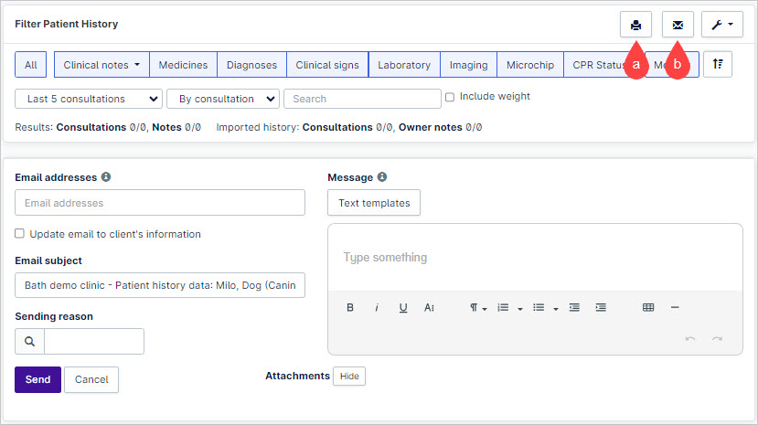This screenshot has height=425, width=758.
Task: Click the Sending reason search icon
Action: click(x=29, y=342)
